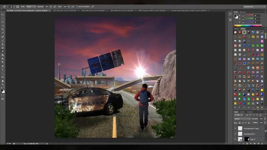
Task: Switch to the Canales tab
Action: pos(242,112)
